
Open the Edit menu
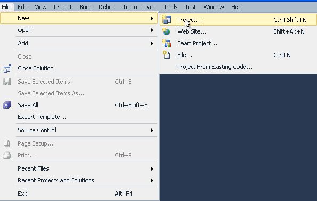click(x=22, y=7)
